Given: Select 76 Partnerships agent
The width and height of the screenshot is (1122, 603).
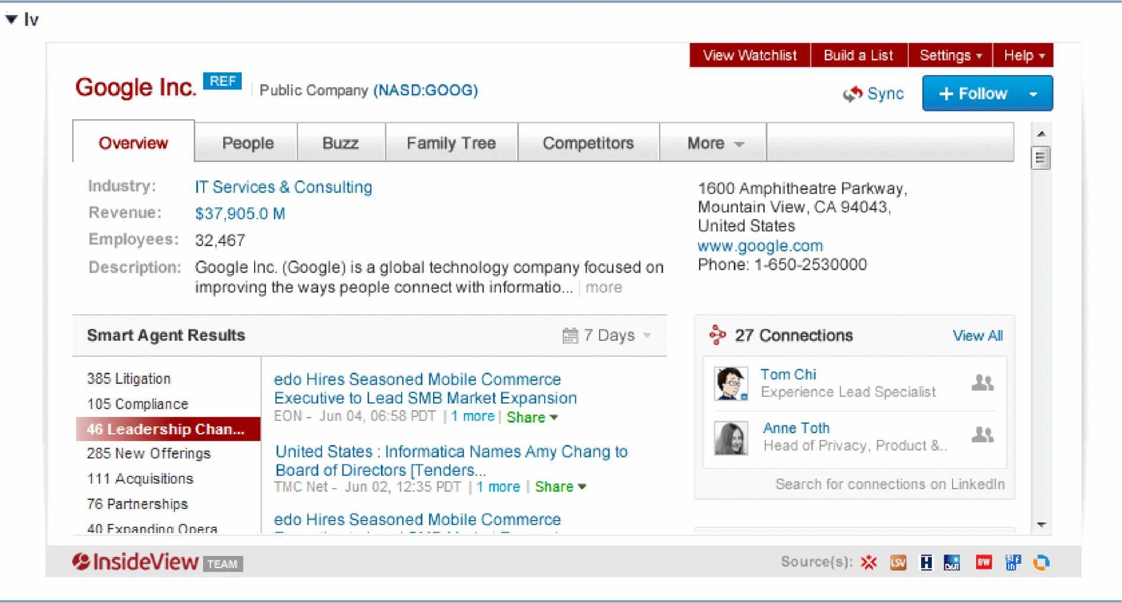Looking at the screenshot, I should click(x=137, y=504).
